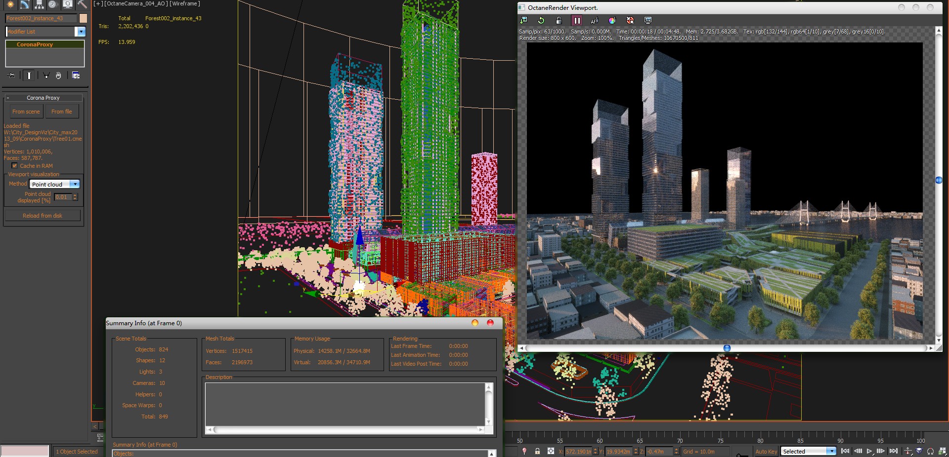Image resolution: width=949 pixels, height=457 pixels.
Task: Click the From scene button
Action: click(x=26, y=112)
